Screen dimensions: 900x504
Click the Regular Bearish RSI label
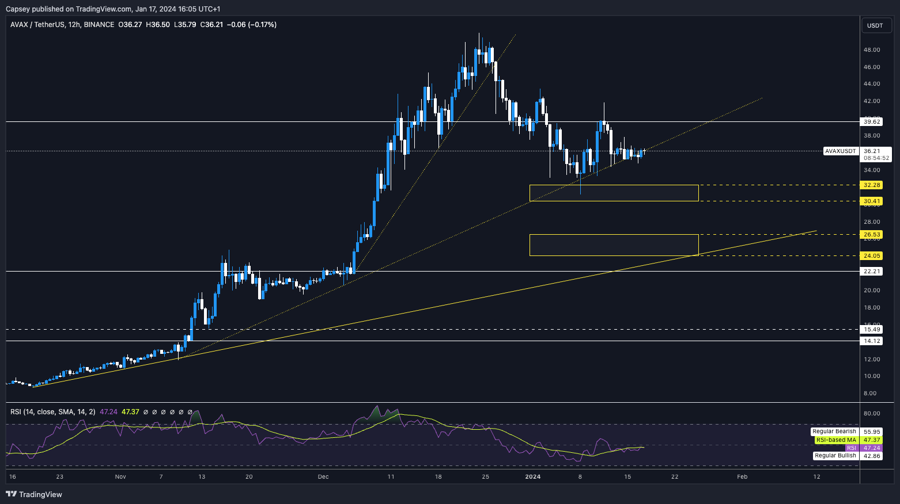tap(834, 432)
